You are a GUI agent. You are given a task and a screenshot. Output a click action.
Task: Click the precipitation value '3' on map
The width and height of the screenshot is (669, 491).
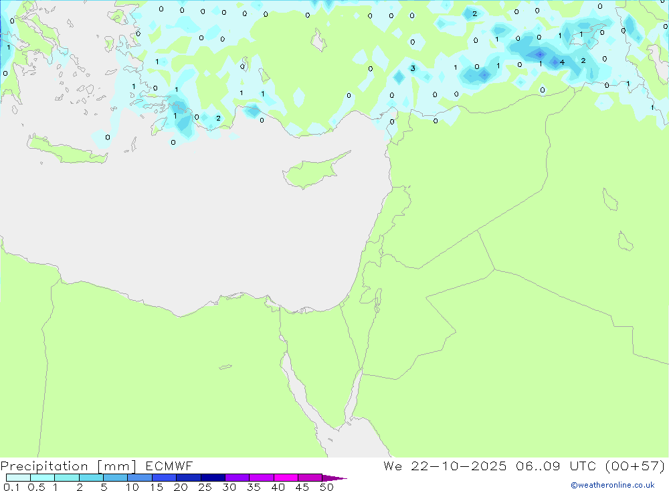coord(413,68)
